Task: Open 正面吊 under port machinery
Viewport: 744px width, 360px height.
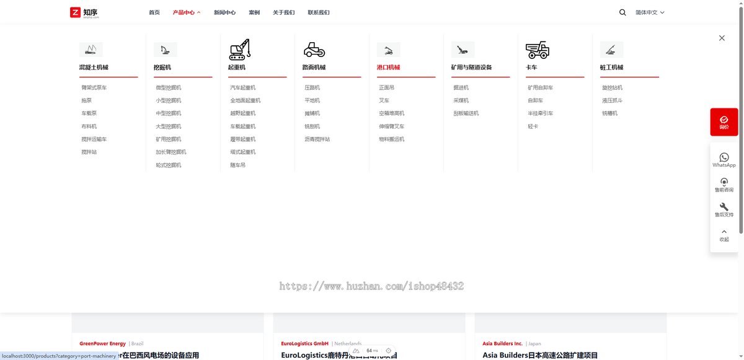Action: click(386, 87)
